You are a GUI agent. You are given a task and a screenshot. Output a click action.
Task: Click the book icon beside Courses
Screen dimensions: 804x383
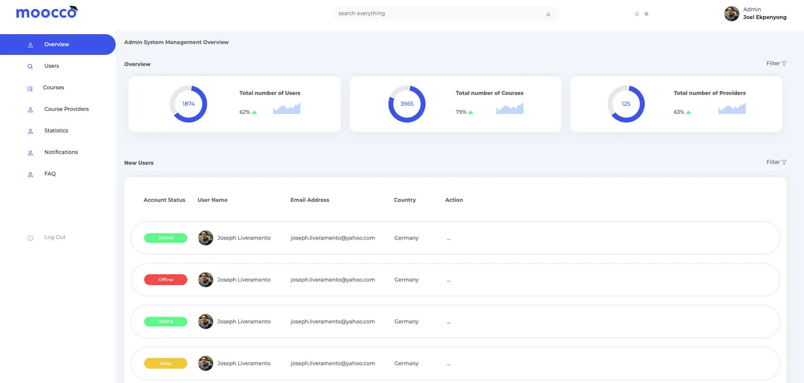pos(30,89)
